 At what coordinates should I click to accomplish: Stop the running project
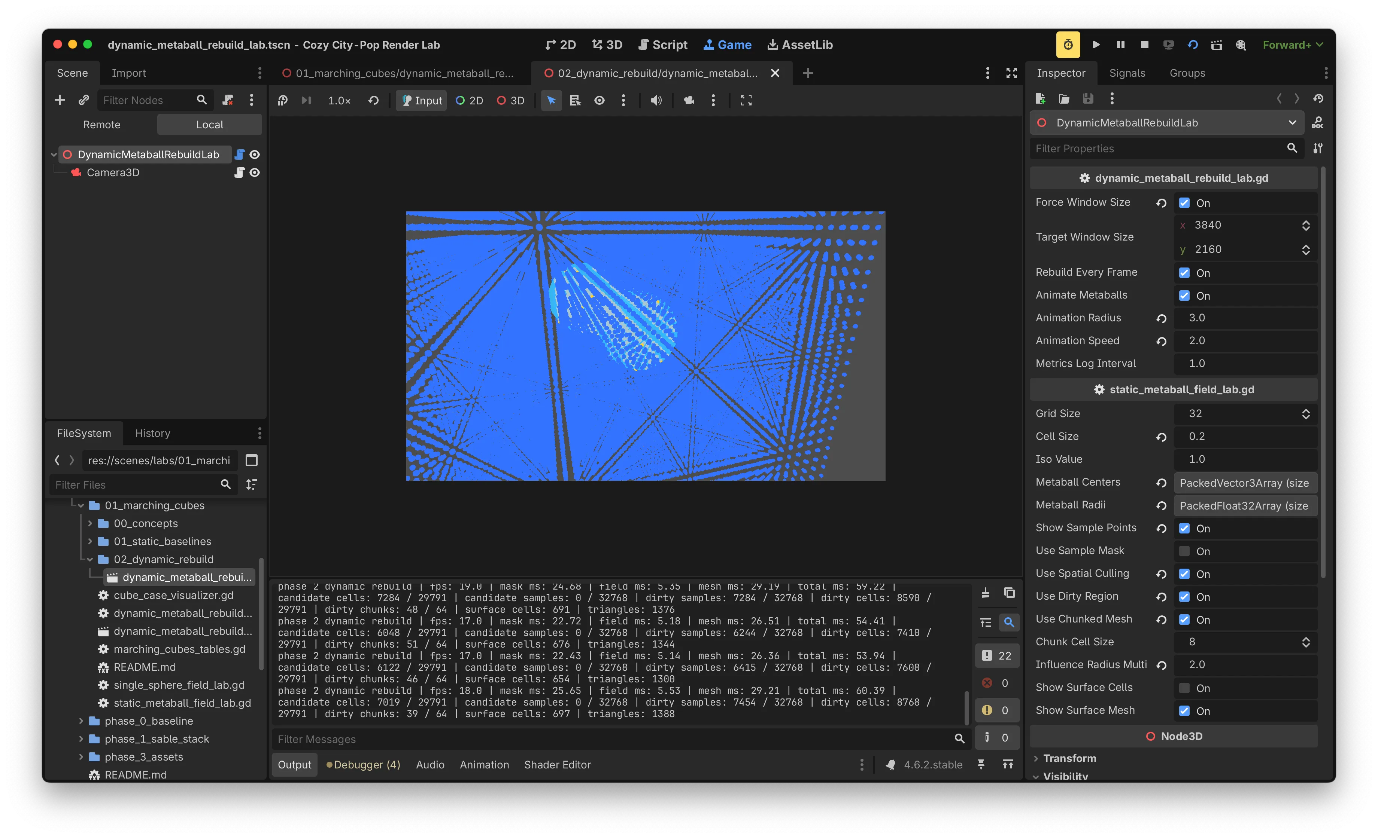(1144, 45)
